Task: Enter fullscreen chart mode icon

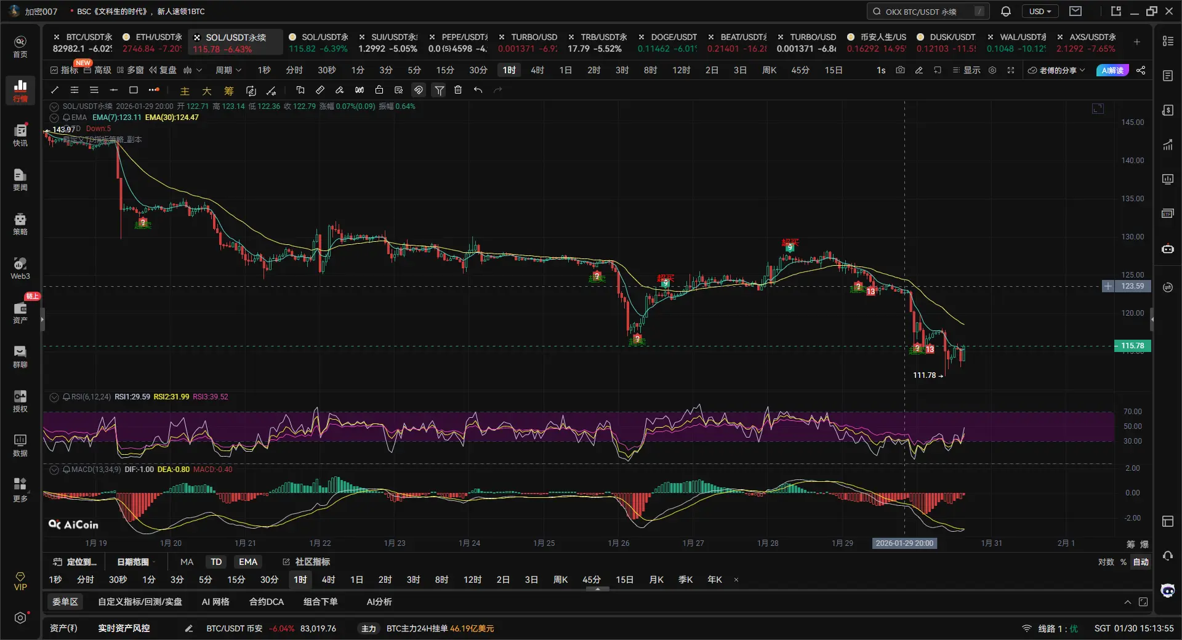Action: [x=1010, y=70]
